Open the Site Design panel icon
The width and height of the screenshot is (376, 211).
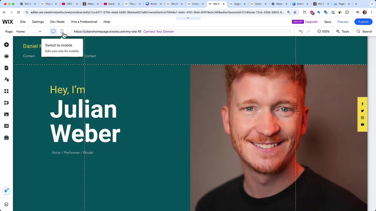6,79
